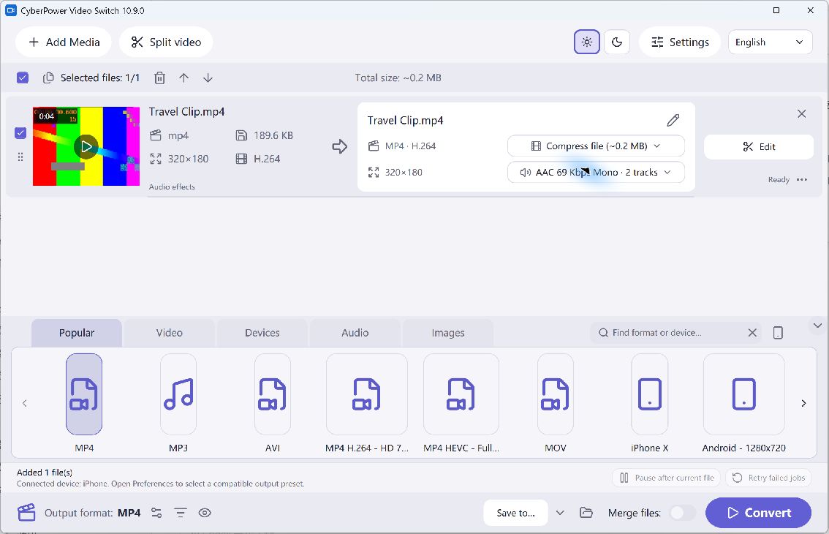Switch to the Images tab
Image resolution: width=829 pixels, height=534 pixels.
click(x=448, y=333)
